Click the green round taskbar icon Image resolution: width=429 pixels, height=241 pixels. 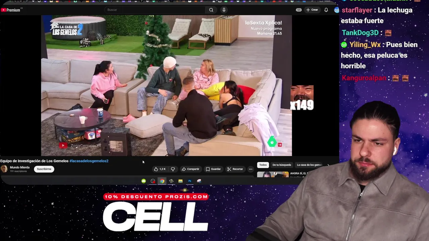click(143, 181)
